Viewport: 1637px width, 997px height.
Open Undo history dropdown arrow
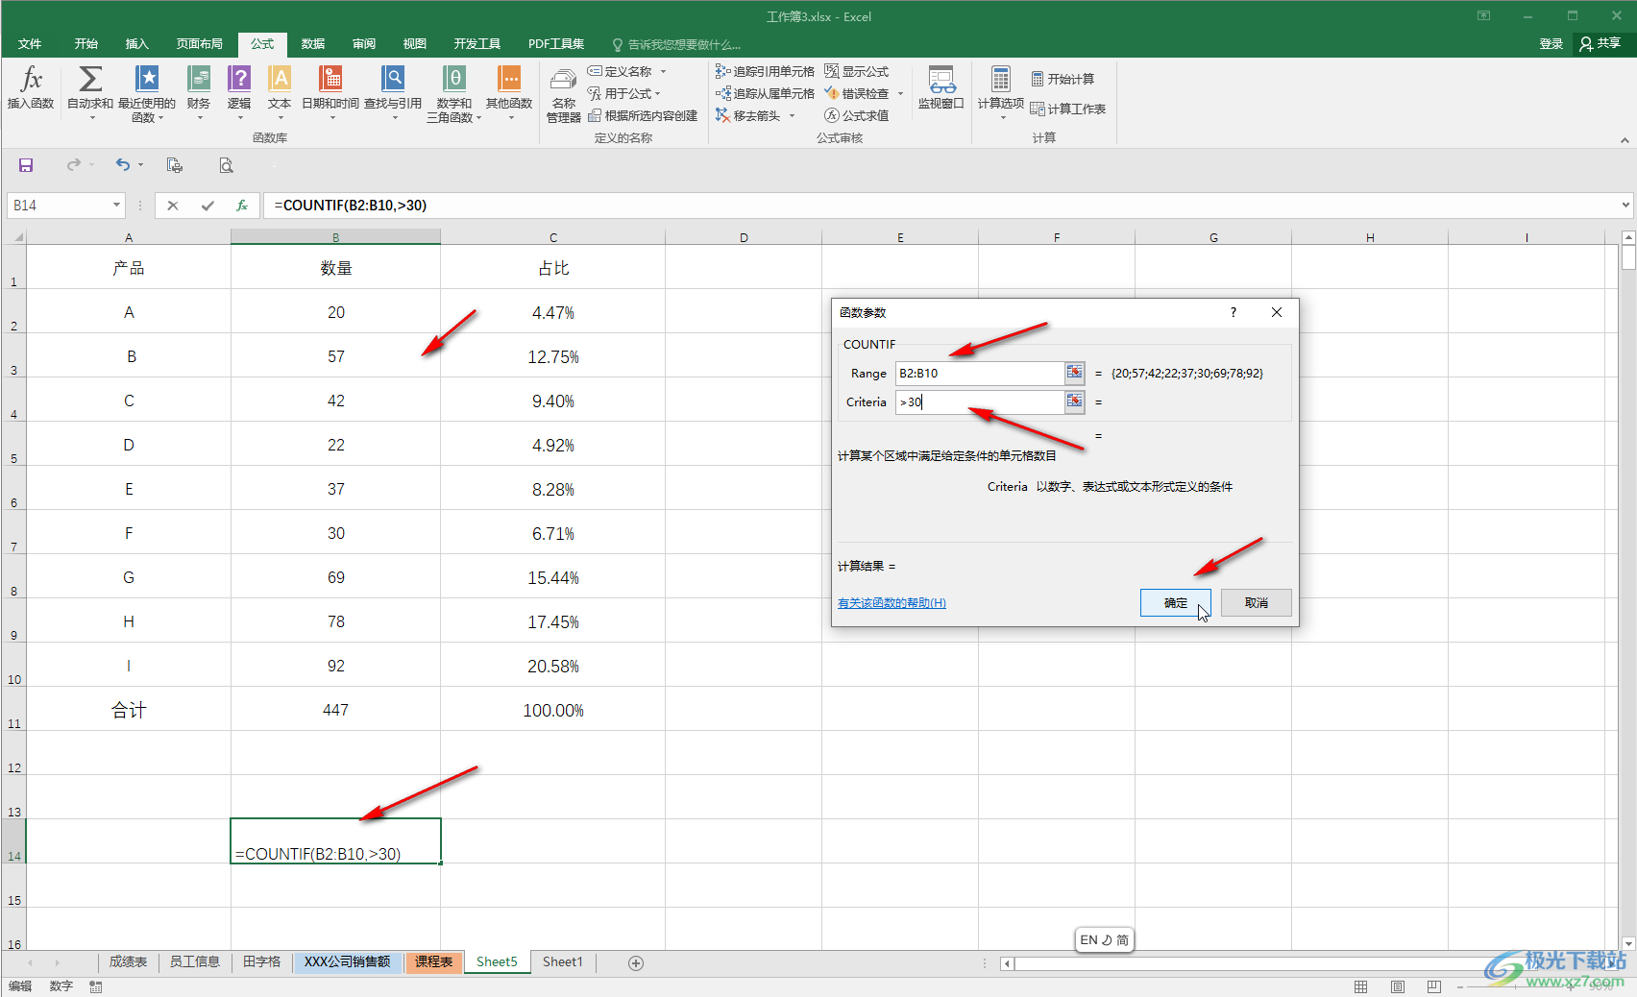[x=140, y=165]
